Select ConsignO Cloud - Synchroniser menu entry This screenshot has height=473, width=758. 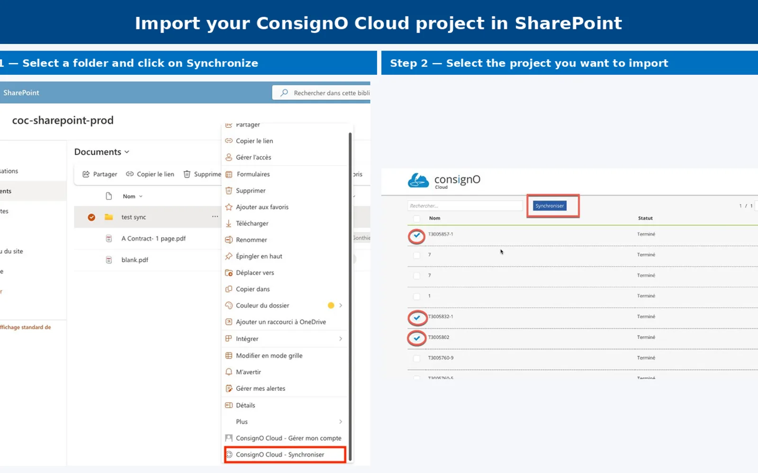tap(285, 455)
